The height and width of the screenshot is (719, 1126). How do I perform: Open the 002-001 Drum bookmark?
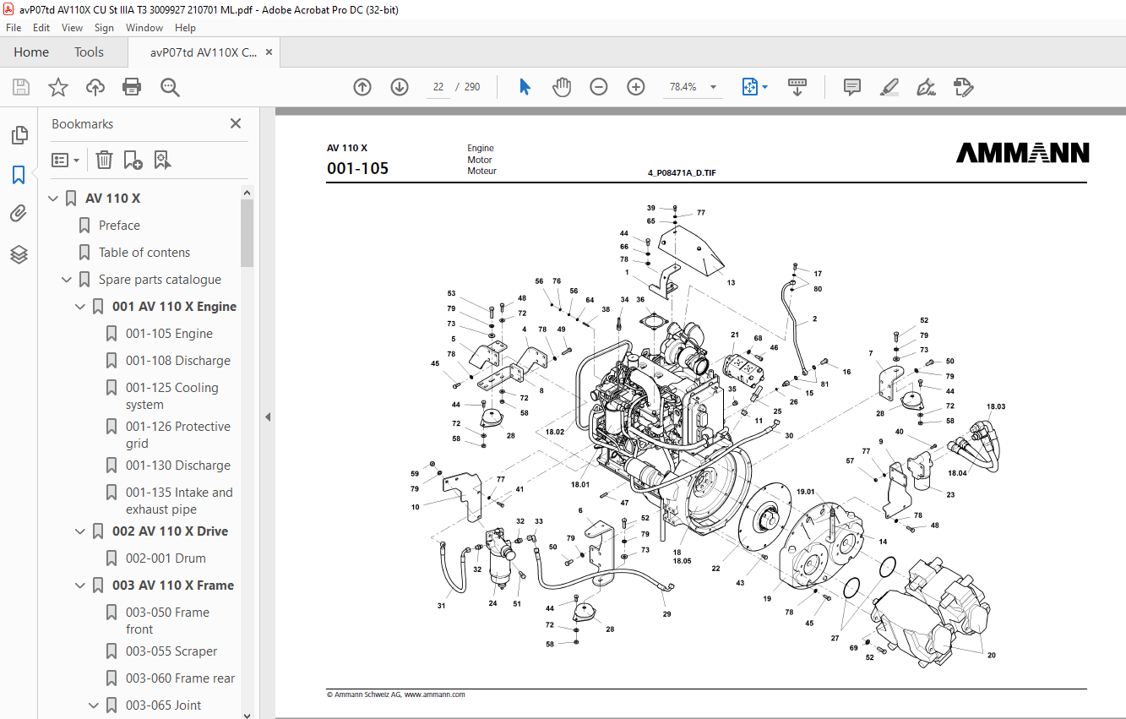(x=166, y=558)
